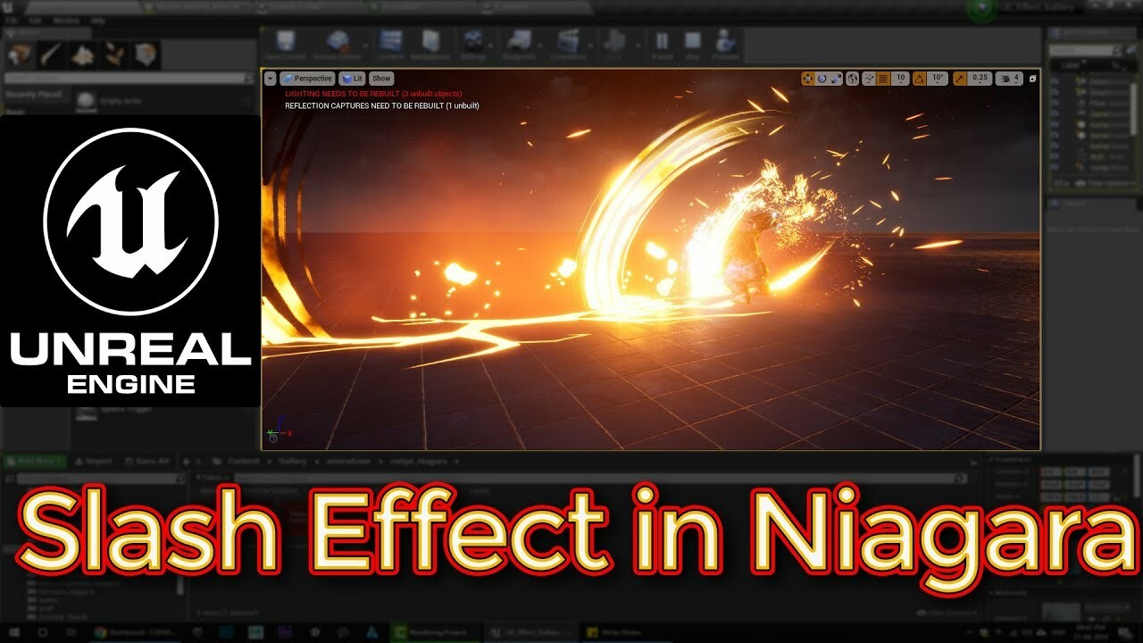Open Blueprints toolbar menu

[520, 45]
